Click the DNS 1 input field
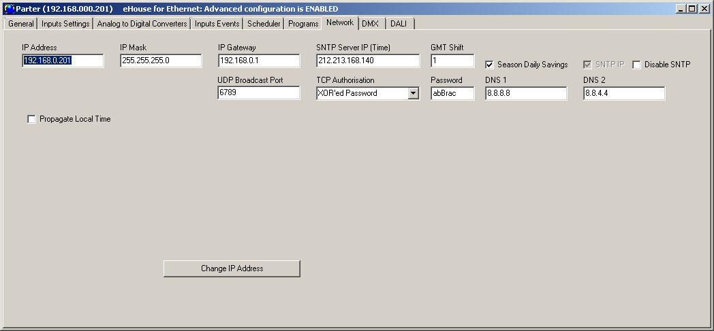Image resolution: width=714 pixels, height=331 pixels. [x=526, y=93]
